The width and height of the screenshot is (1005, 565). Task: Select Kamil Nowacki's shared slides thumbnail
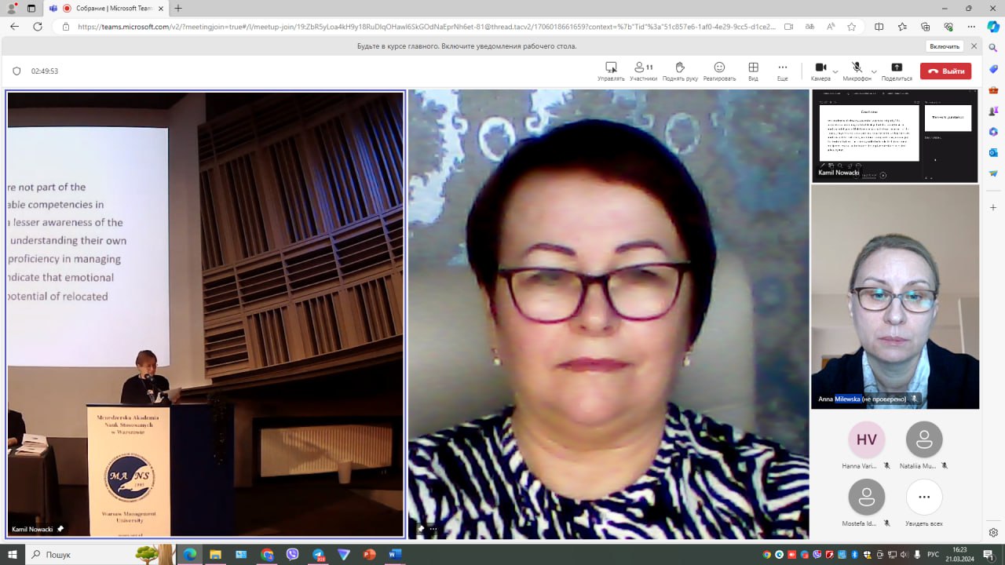pos(894,135)
